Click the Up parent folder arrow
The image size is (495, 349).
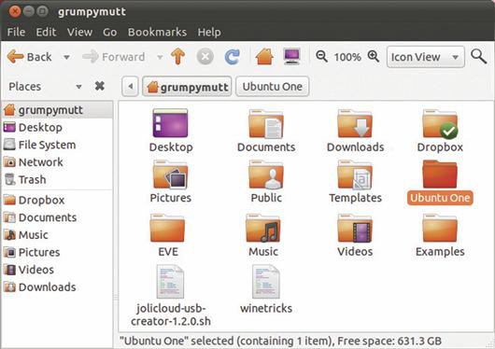coord(178,57)
